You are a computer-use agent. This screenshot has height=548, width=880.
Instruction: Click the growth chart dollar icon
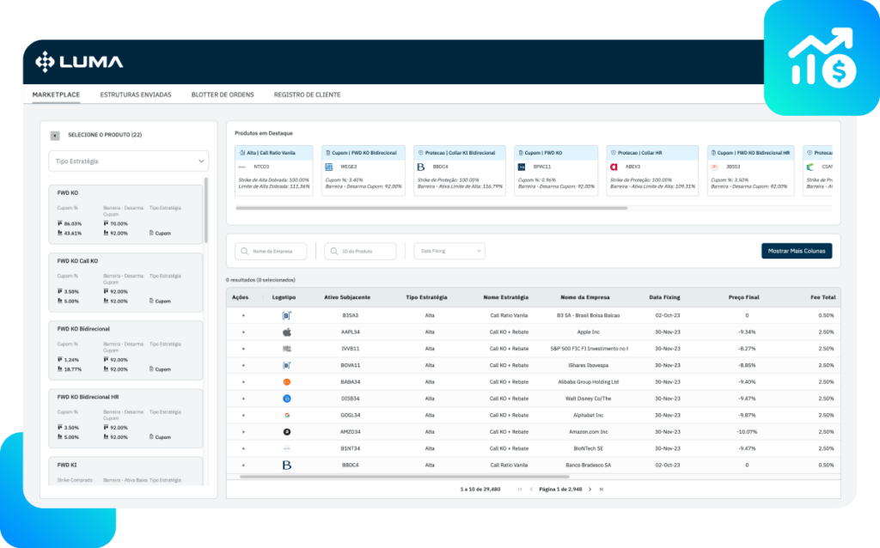[x=821, y=58]
